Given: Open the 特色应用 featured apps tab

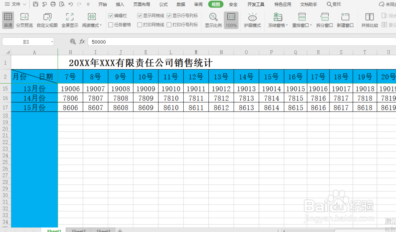Looking at the screenshot, I should [283, 4].
